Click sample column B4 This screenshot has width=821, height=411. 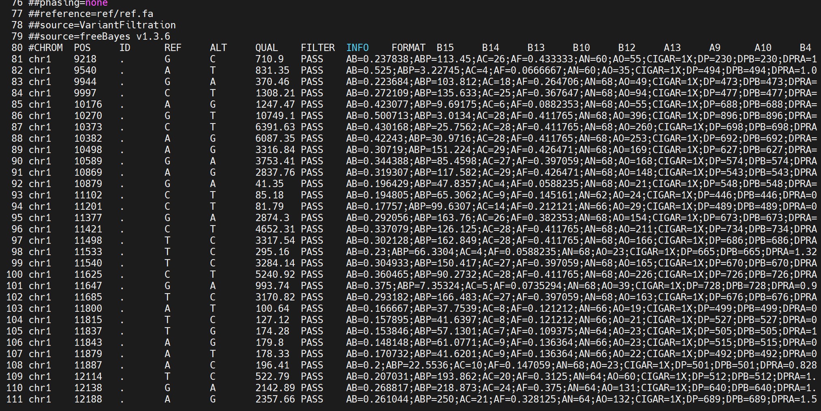(x=806, y=48)
